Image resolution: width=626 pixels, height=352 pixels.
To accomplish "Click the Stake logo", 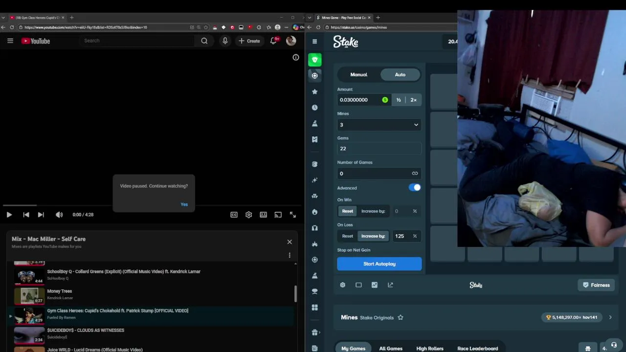I will click(346, 42).
